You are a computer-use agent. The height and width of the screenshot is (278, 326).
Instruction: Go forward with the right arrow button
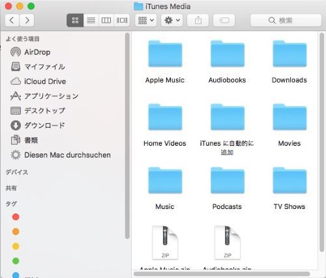[x=27, y=20]
